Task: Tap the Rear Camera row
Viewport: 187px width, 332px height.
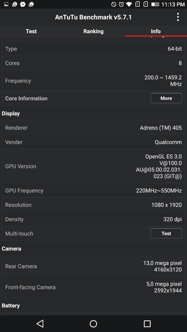Action: click(x=93, y=266)
